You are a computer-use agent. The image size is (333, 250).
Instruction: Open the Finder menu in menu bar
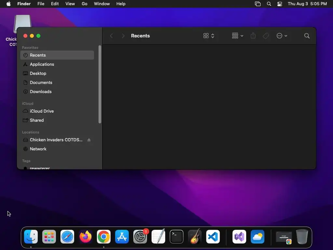click(24, 4)
